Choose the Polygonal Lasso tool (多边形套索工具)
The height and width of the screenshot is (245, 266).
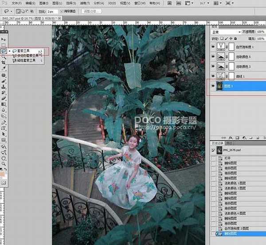pos(26,56)
